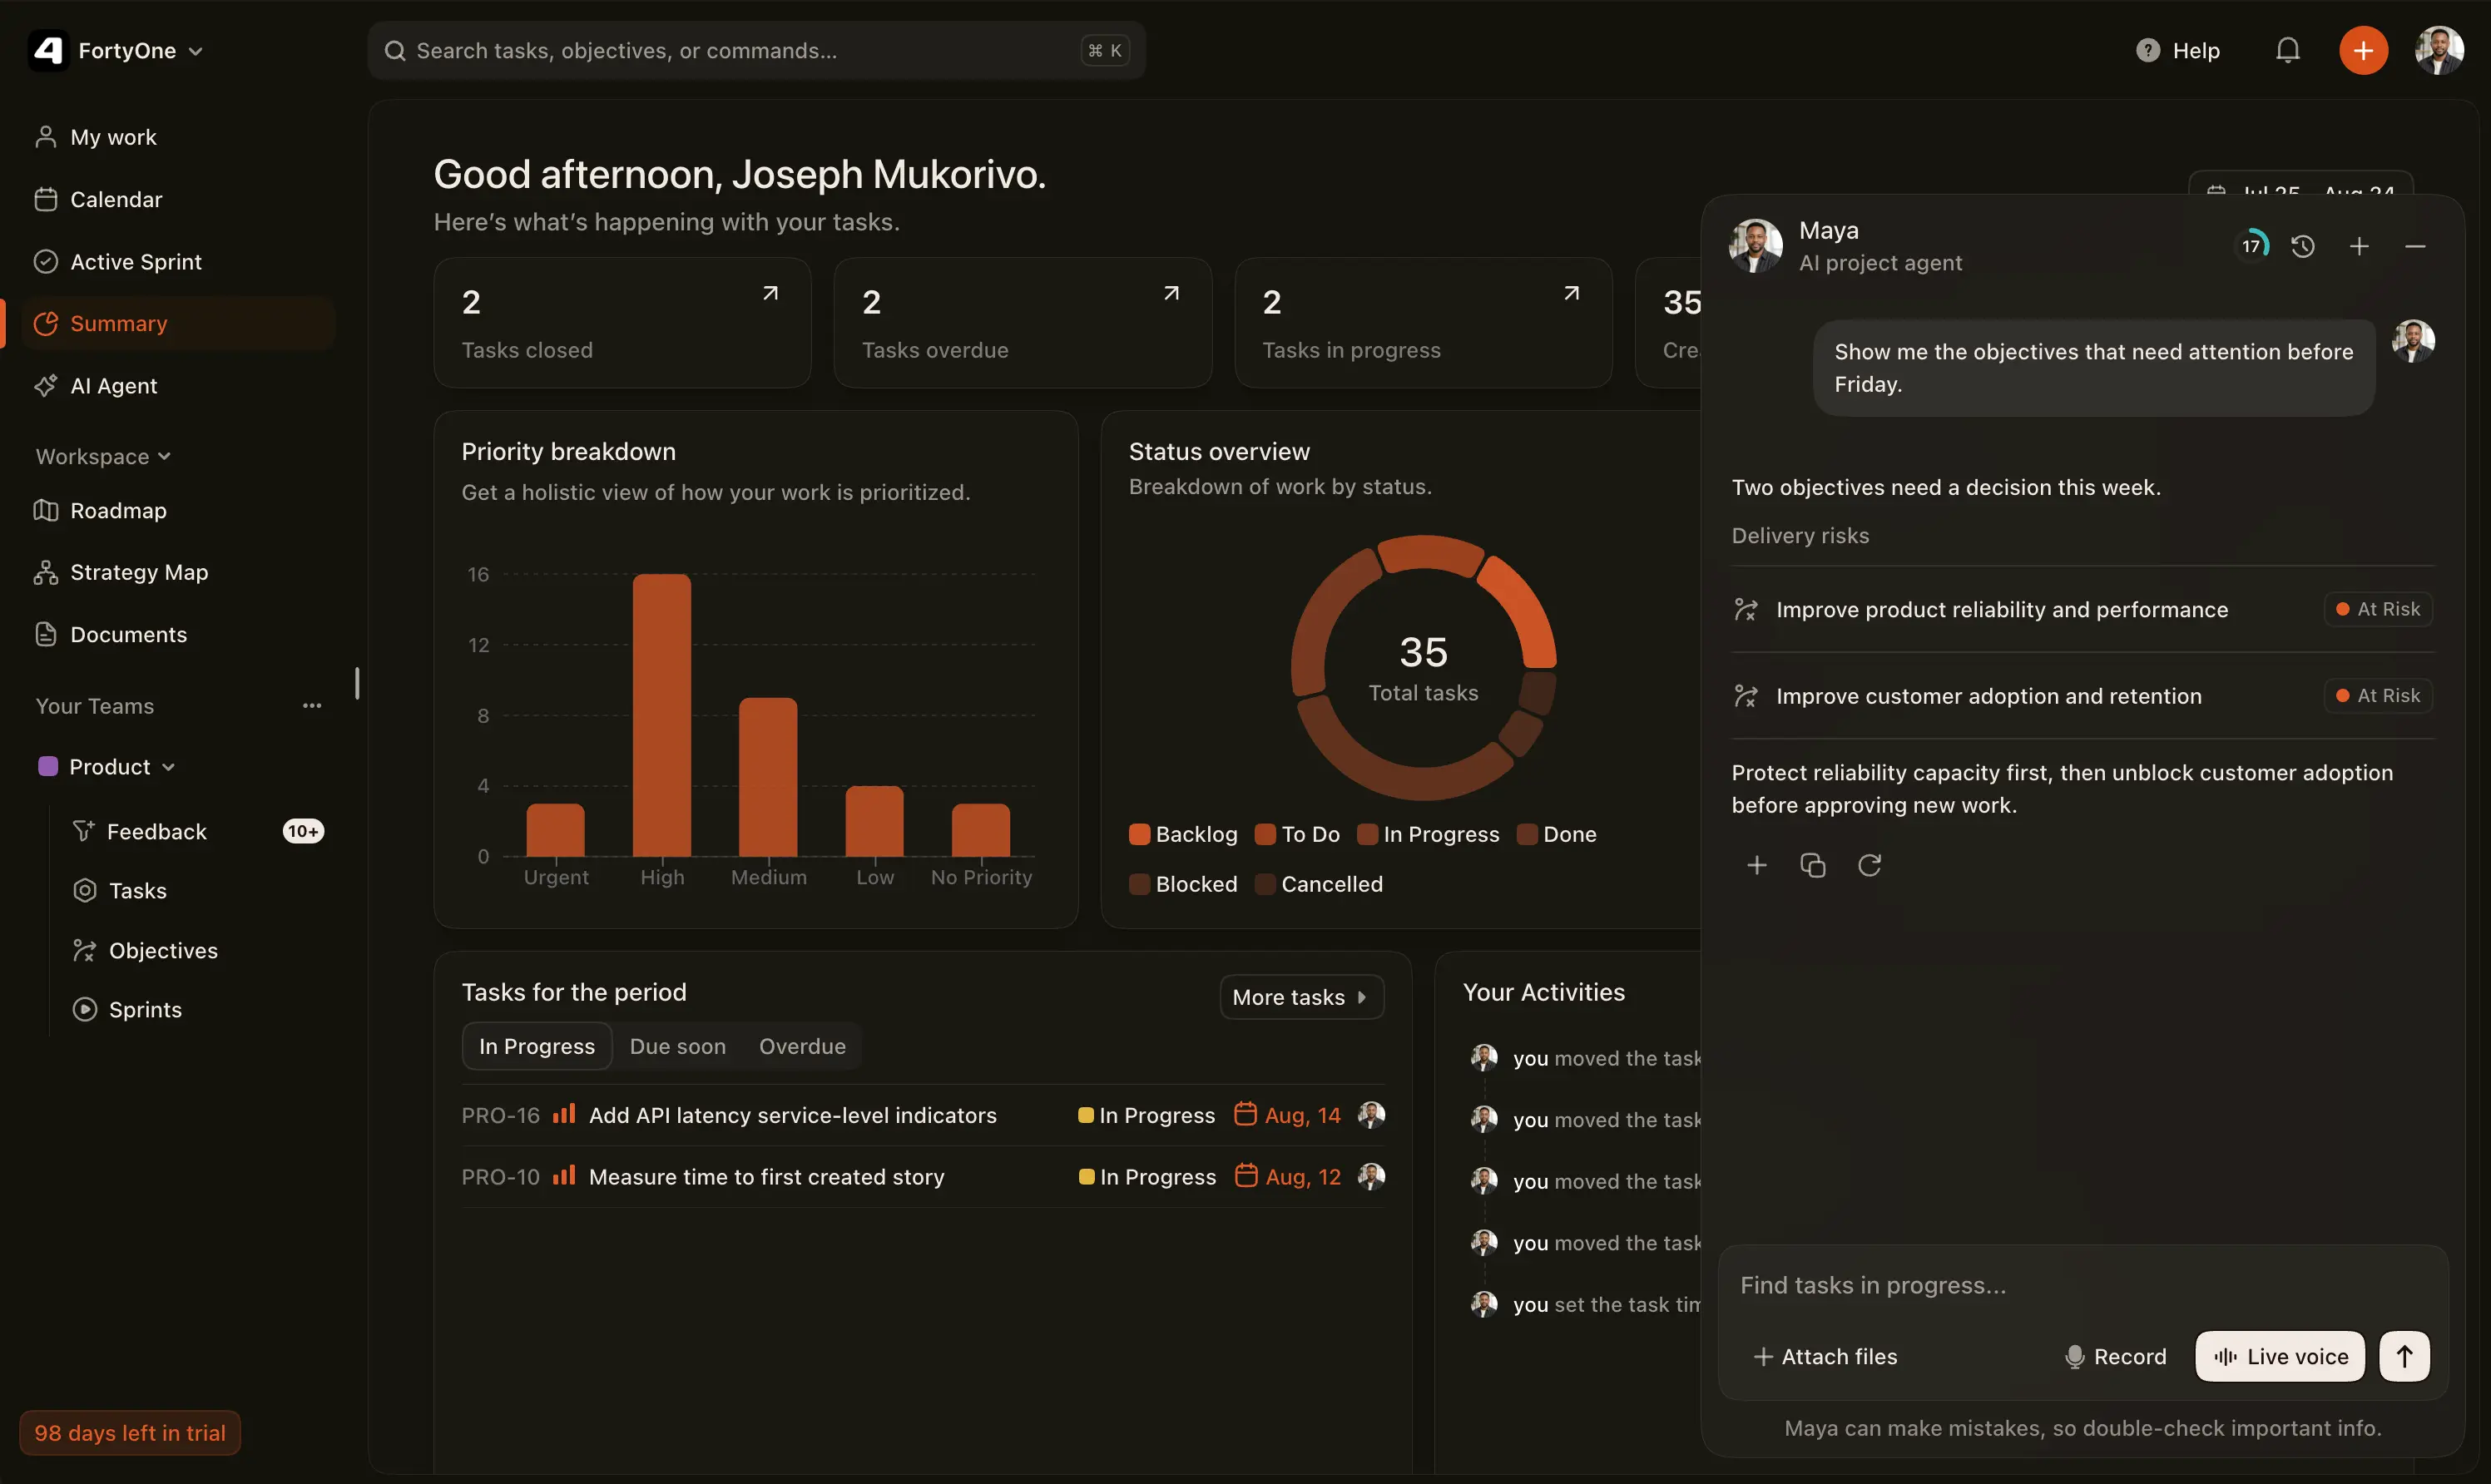The image size is (2491, 1484).
Task: Click Attach files in Maya chat
Action: coord(1825,1356)
